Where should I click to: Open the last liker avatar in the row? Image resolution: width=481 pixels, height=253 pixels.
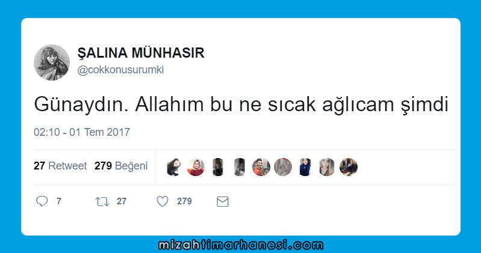348,167
